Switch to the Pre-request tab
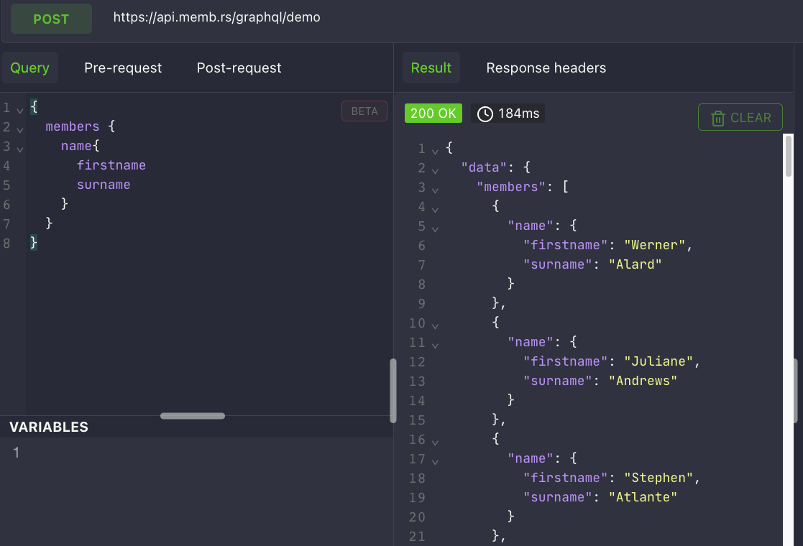The height and width of the screenshot is (546, 803). pos(123,68)
